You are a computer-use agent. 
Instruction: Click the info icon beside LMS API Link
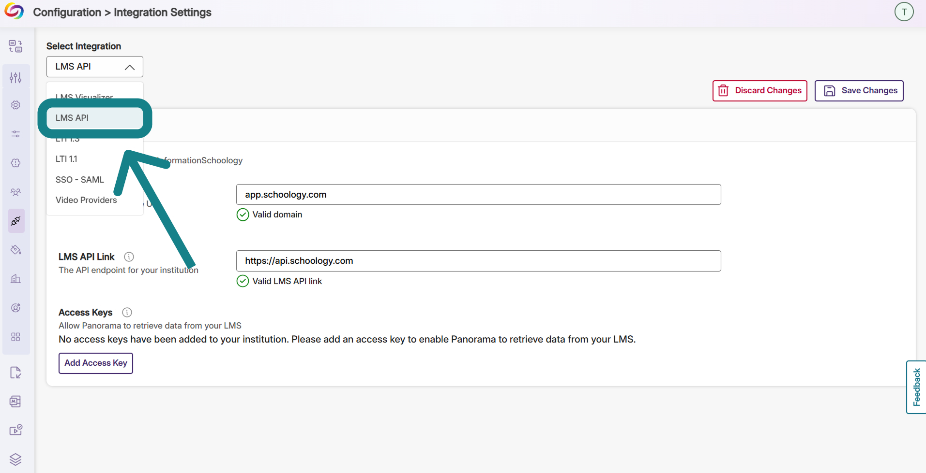click(x=129, y=257)
